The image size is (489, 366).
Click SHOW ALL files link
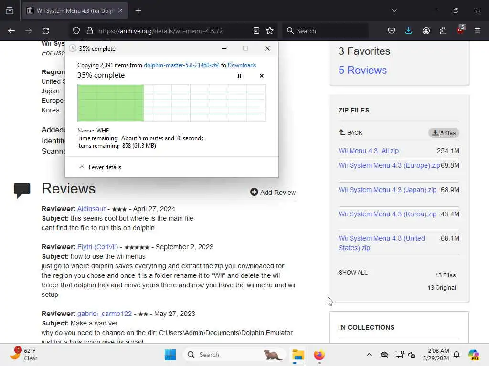point(353,272)
